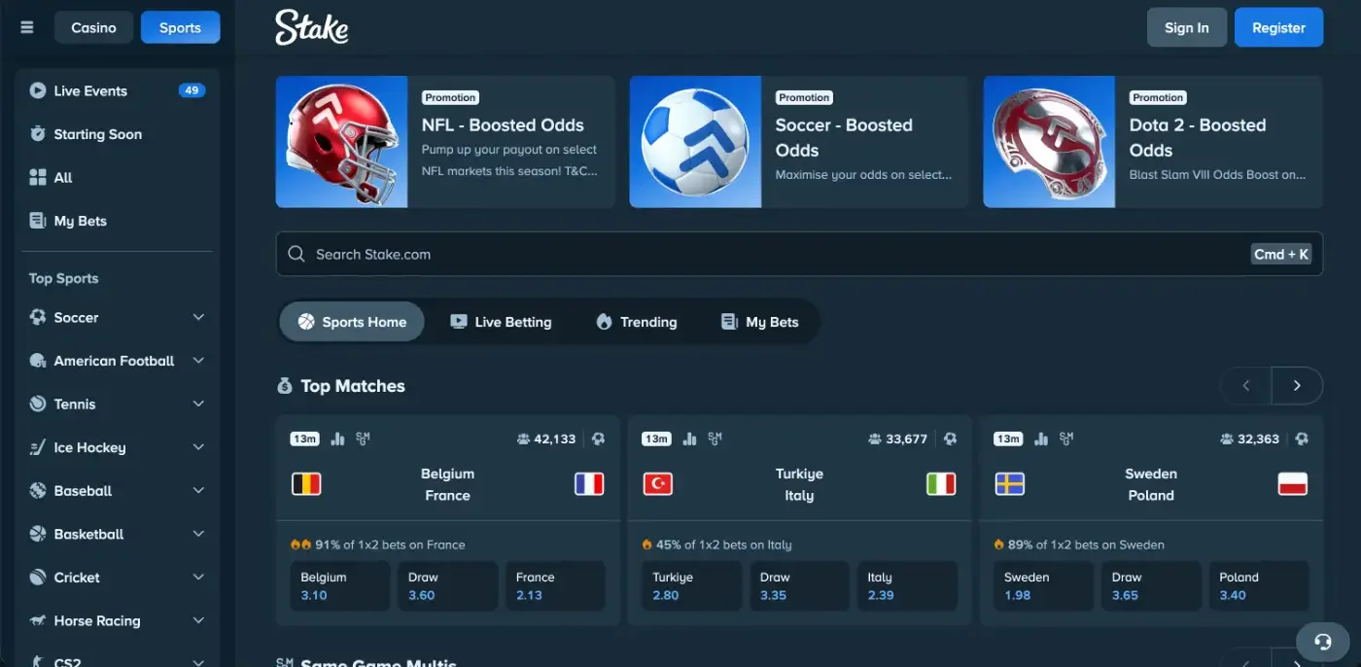Click the sidebar My Bets slip icon
This screenshot has width=1361, height=667.
click(x=38, y=221)
